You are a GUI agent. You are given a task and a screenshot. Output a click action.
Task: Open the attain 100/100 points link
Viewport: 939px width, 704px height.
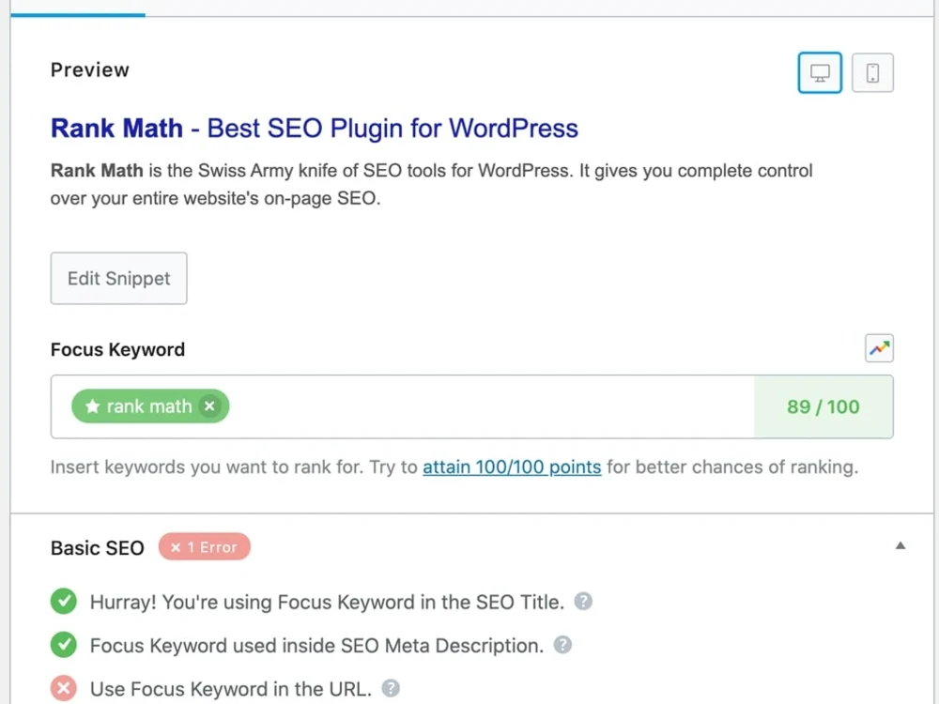click(x=512, y=467)
